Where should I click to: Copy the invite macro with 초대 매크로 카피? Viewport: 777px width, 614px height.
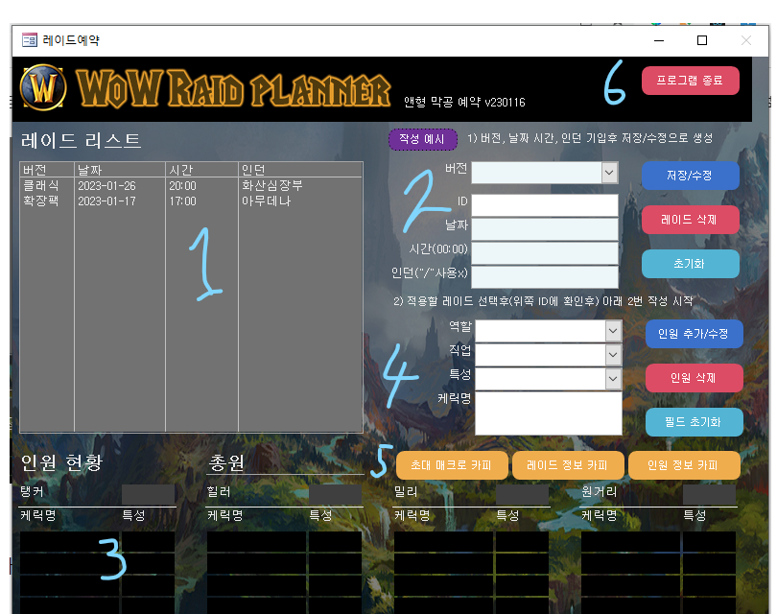pyautogui.click(x=452, y=465)
